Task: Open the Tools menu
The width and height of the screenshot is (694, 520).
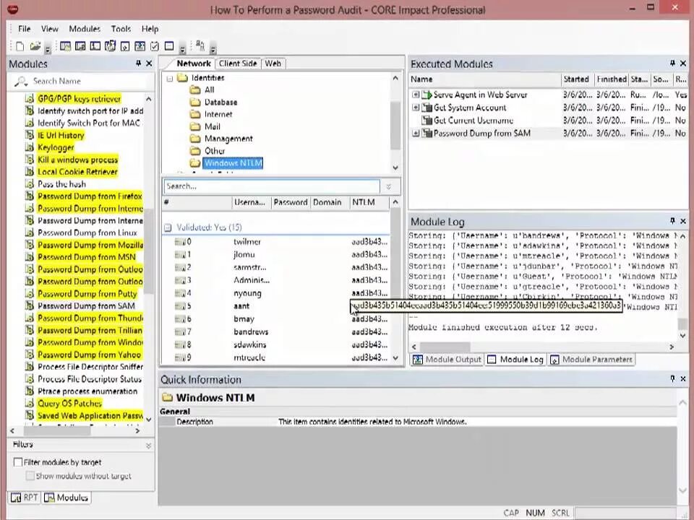Action: tap(121, 29)
